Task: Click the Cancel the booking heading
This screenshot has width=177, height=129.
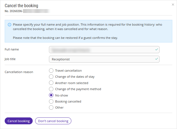Action: tap(22, 6)
